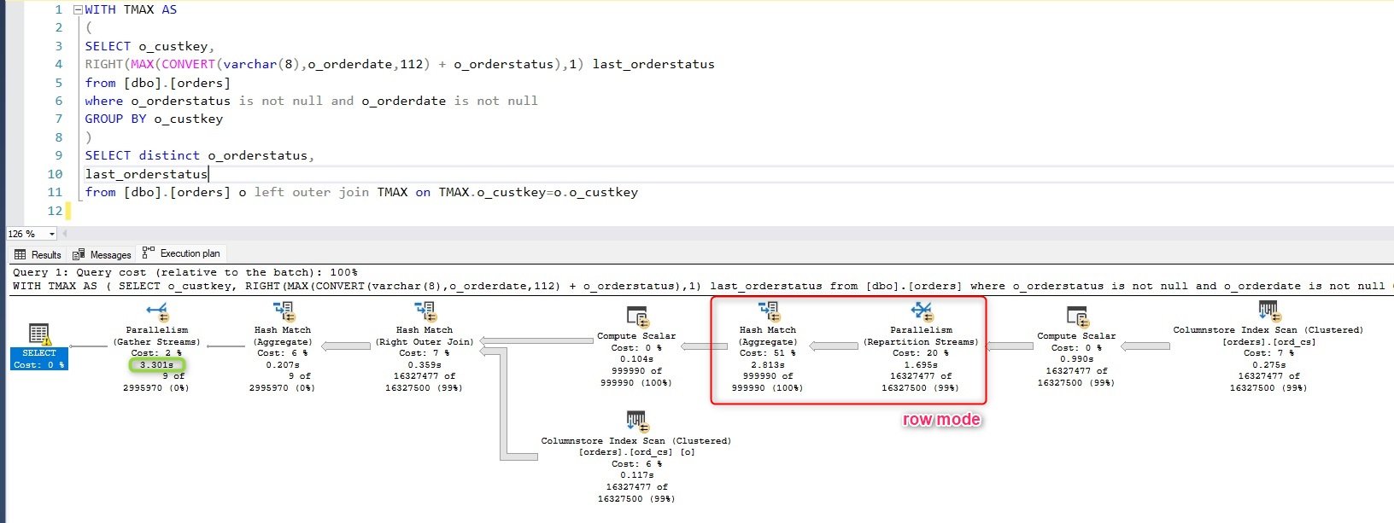Click the Compute Scalar icon with 0.104s
This screenshot has width=1394, height=523.
[637, 318]
